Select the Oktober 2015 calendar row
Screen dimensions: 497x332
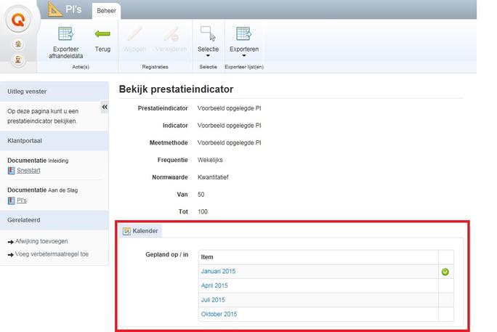point(219,315)
